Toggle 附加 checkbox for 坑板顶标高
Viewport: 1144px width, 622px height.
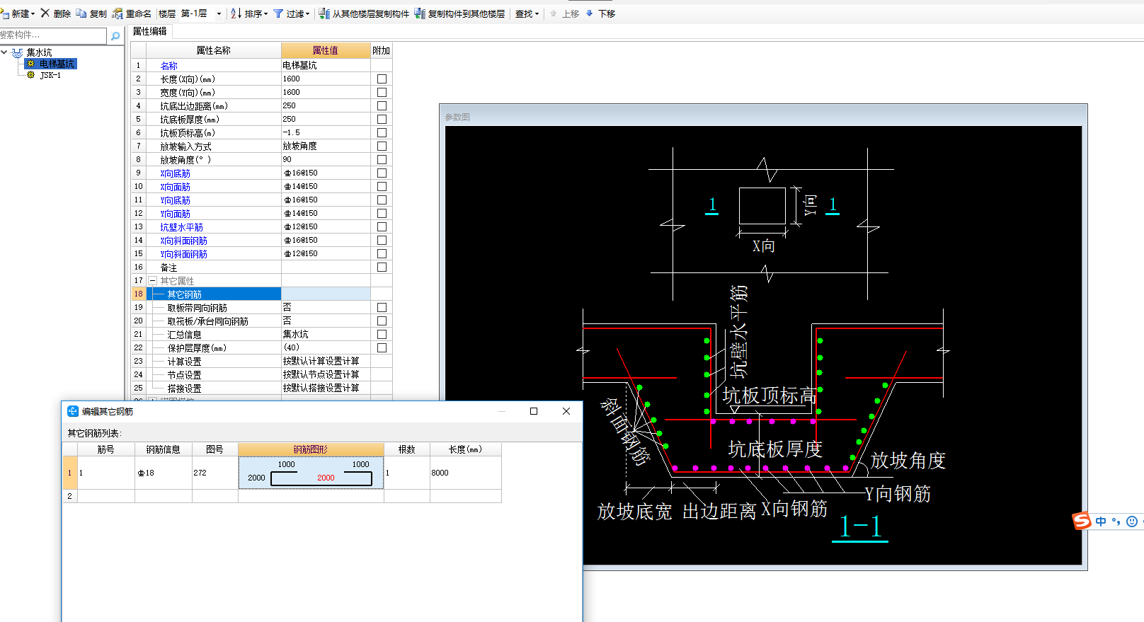click(382, 133)
